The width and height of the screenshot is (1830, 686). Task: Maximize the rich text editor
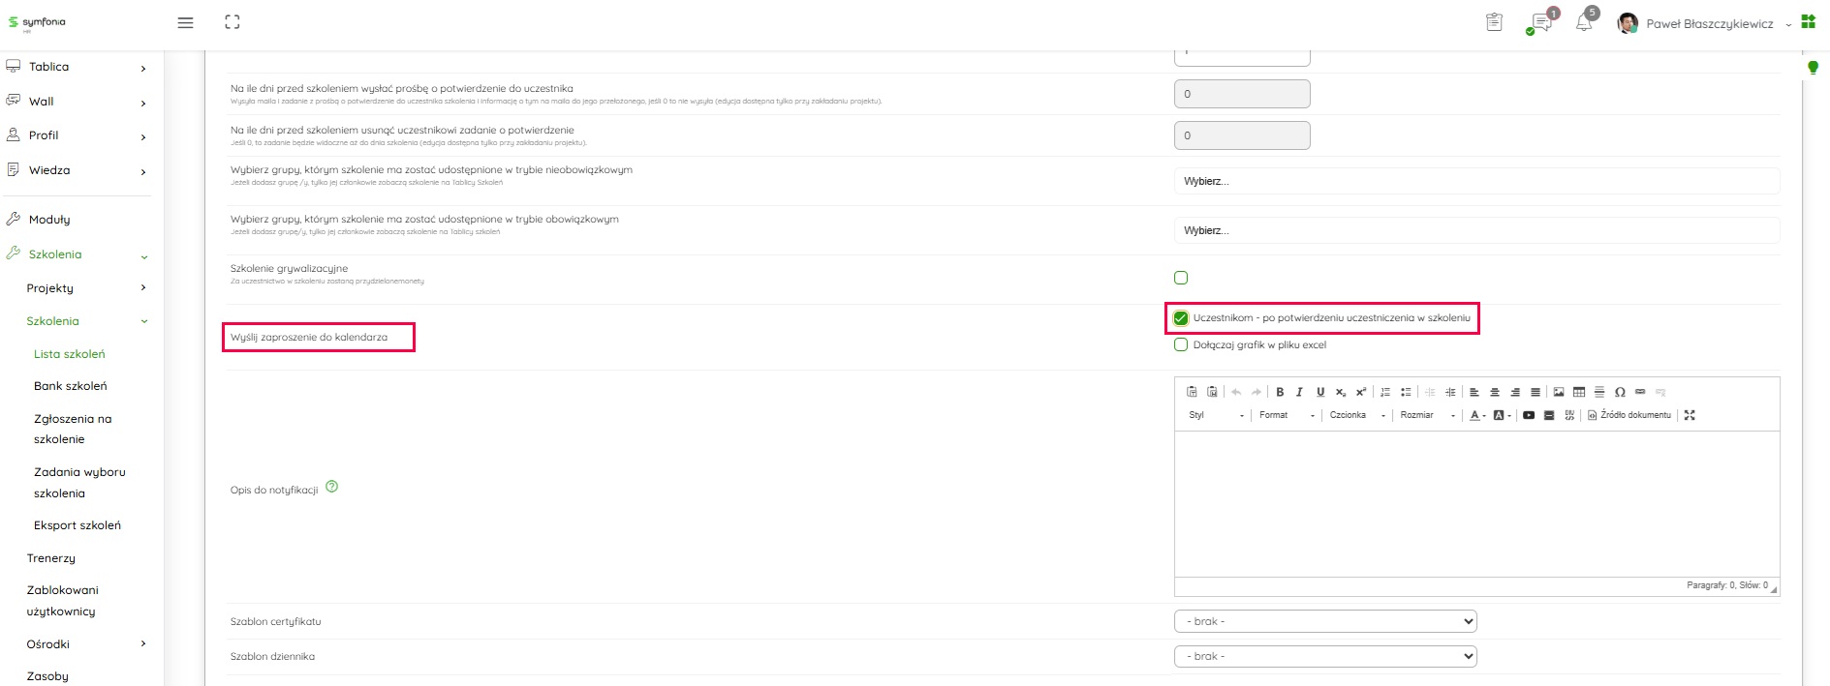(x=1690, y=415)
